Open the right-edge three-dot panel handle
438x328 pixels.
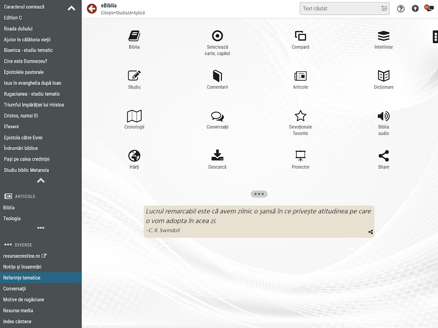[x=435, y=36]
